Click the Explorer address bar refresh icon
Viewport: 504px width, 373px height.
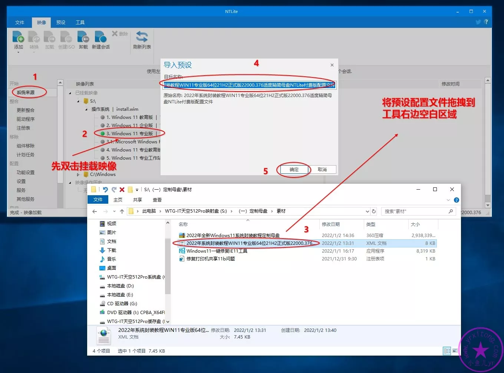[x=374, y=212]
